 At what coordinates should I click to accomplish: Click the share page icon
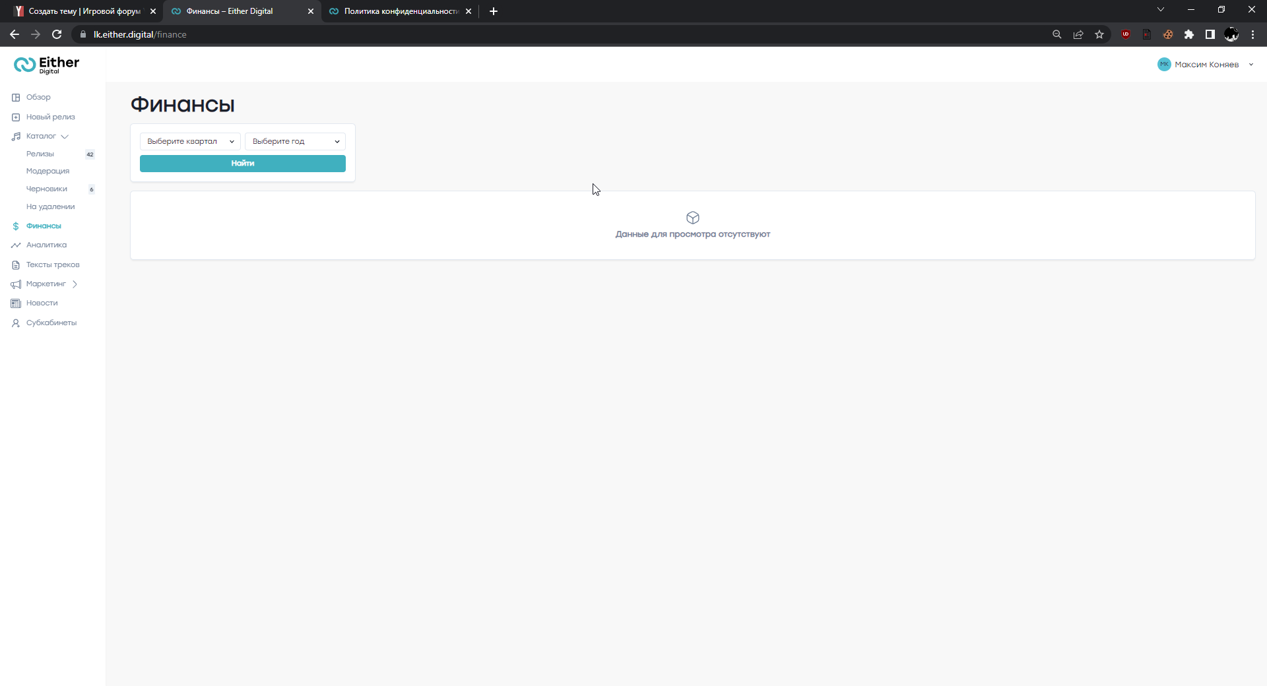tap(1078, 34)
